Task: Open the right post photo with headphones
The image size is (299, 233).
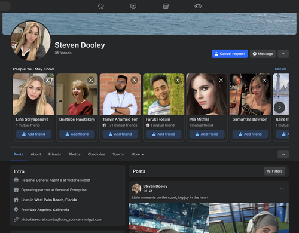Action: click(x=249, y=218)
